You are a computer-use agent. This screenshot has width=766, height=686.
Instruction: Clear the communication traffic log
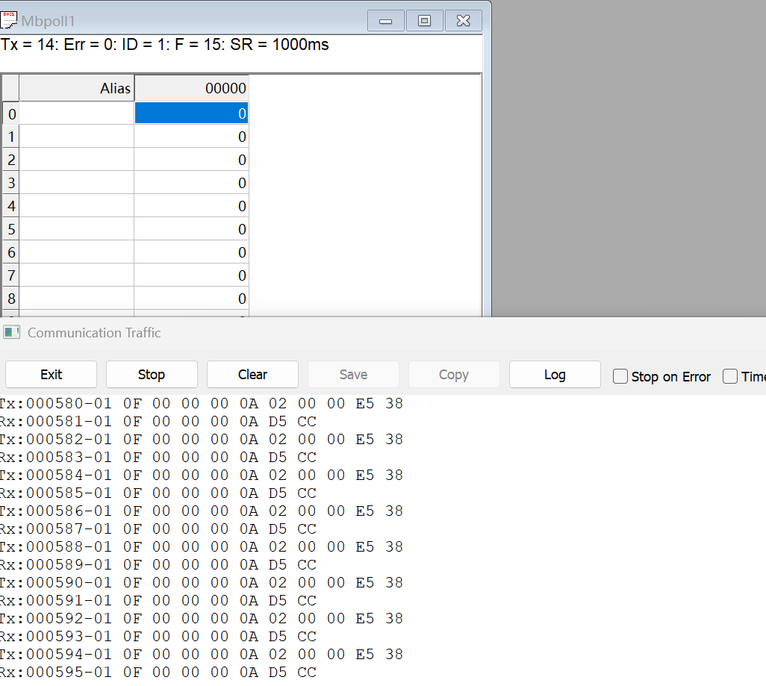pyautogui.click(x=252, y=374)
